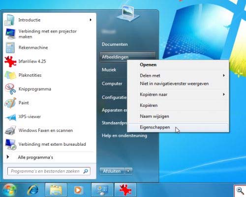Click the red IrfanView 4.25 icon
Screen dimensions: 246x197
10,62
